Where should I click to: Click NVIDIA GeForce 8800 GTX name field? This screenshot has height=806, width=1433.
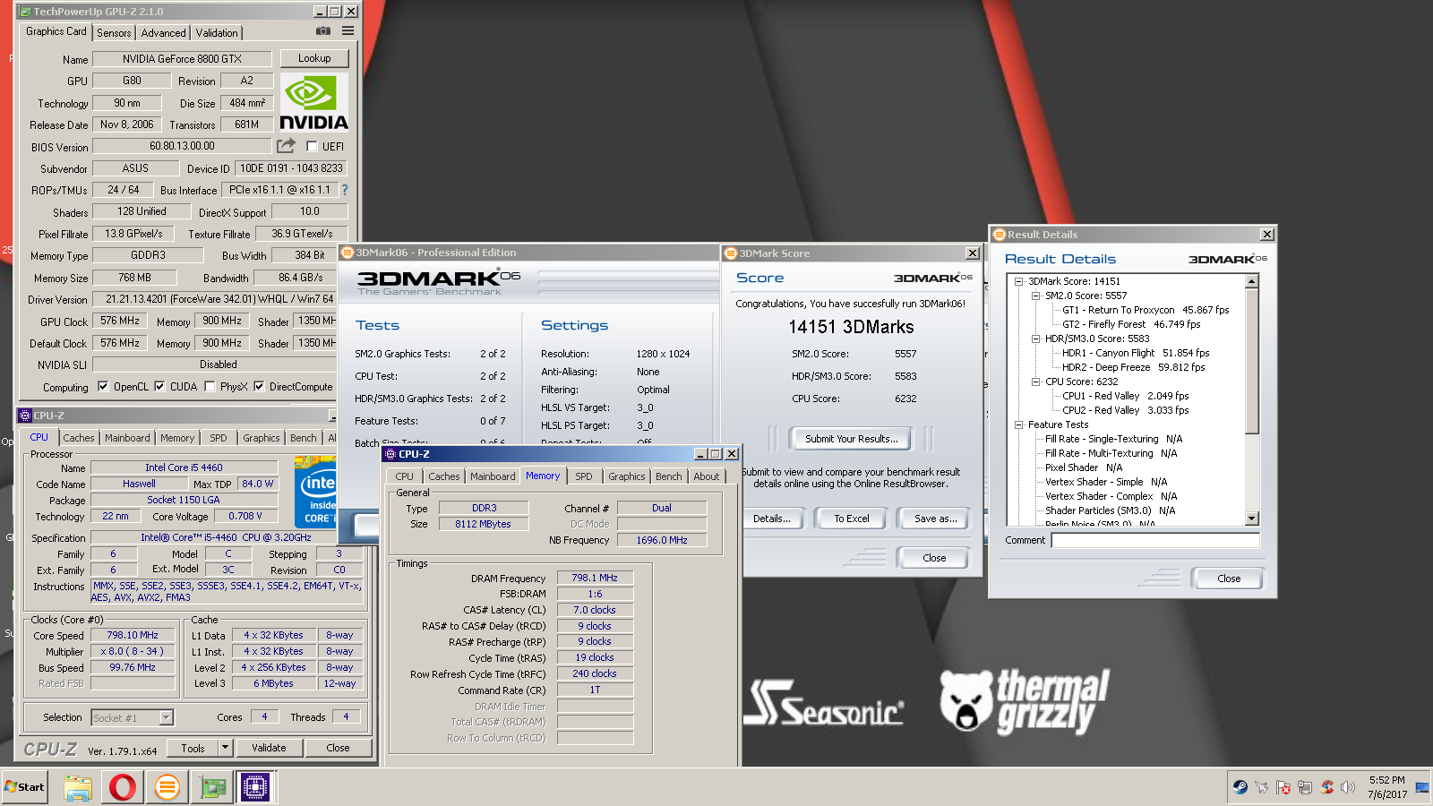coord(182,59)
